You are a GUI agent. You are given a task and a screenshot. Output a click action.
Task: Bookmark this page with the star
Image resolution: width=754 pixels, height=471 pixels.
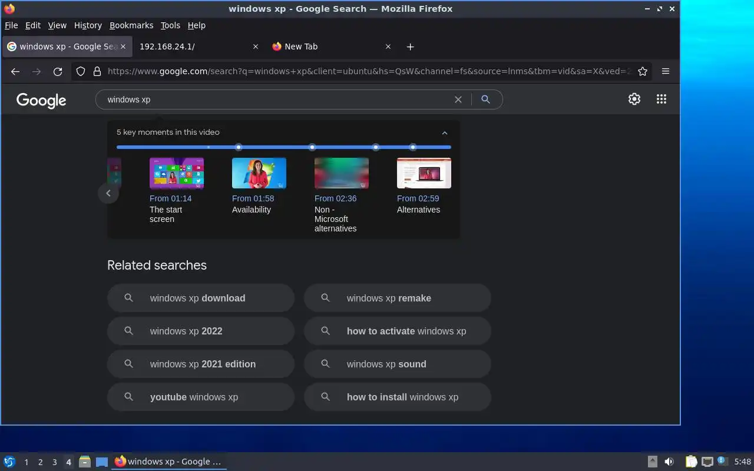643,71
